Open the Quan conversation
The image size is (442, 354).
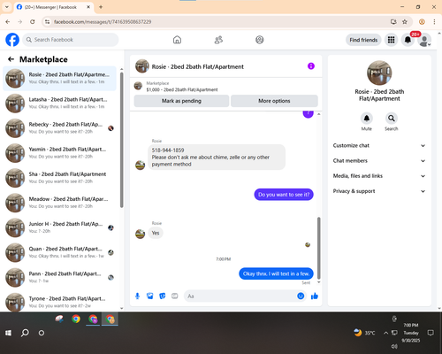tap(59, 252)
